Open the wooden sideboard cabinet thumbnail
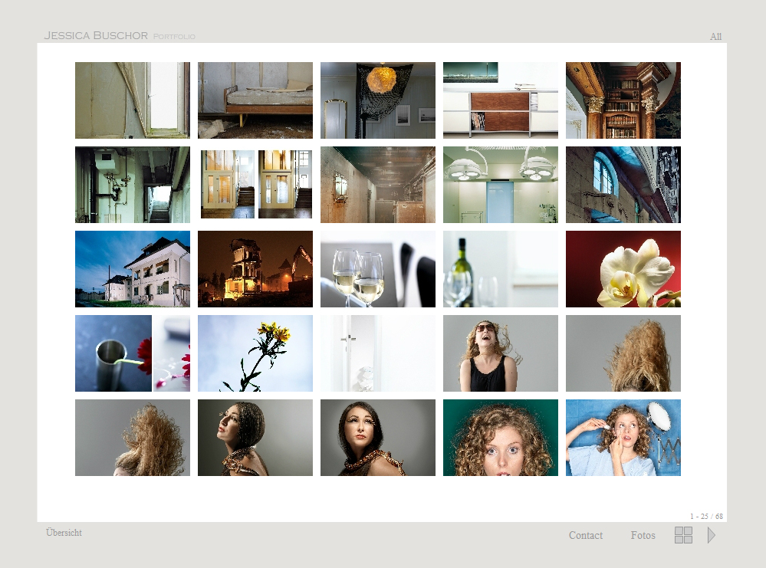The width and height of the screenshot is (766, 568). pos(500,100)
